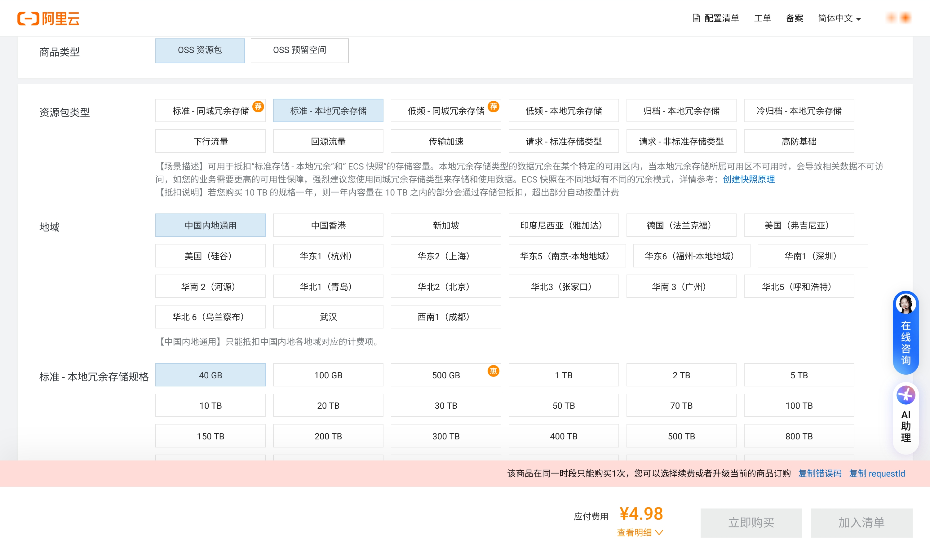Select region 西南1（成都）
930x559 pixels.
pos(446,317)
